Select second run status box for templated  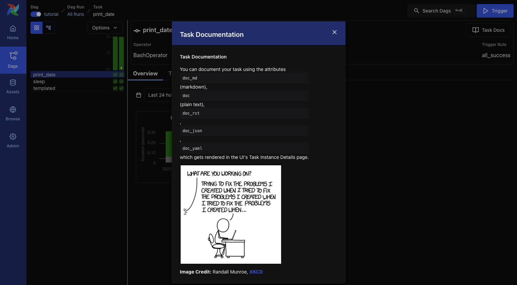(x=121, y=88)
